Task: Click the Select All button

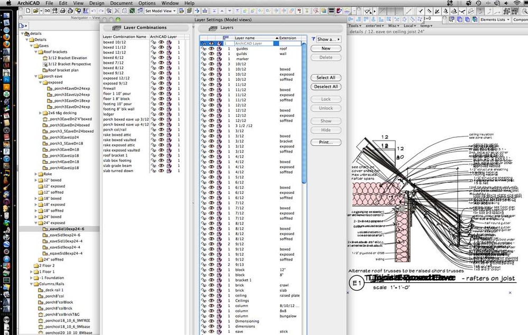Action: point(326,78)
